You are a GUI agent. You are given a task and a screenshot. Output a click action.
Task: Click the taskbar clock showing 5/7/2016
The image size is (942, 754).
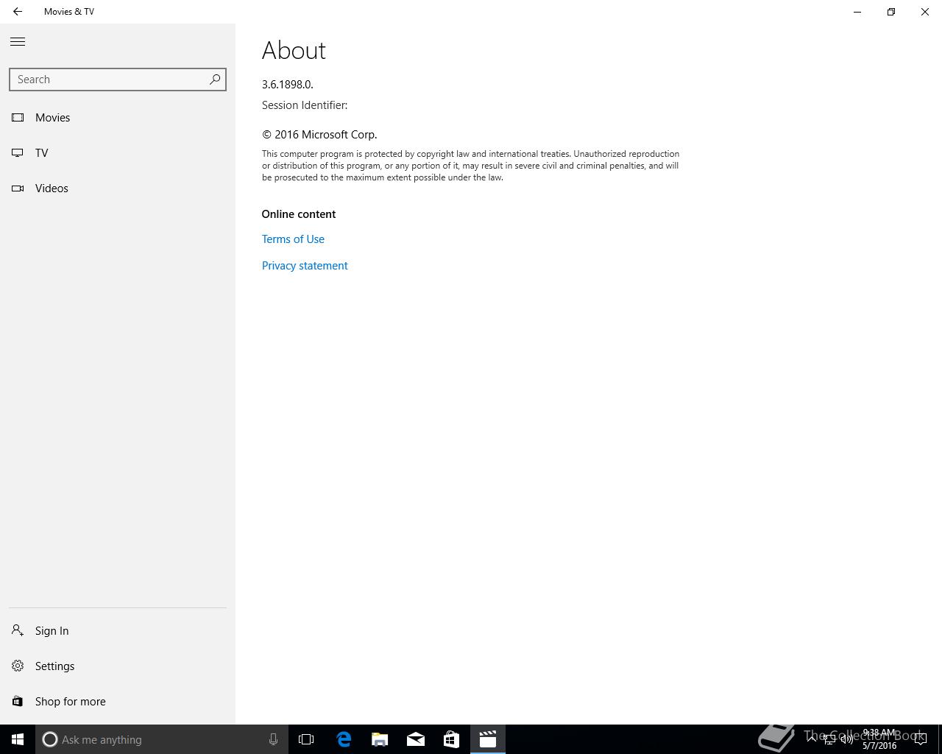click(x=879, y=739)
